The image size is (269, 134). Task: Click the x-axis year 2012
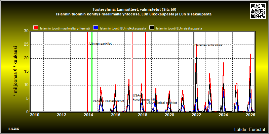click(62, 115)
